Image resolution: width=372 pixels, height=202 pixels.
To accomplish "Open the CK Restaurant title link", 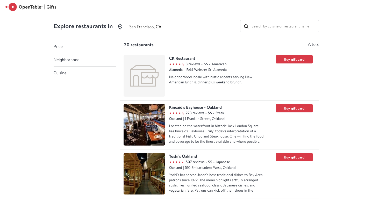I will [182, 59].
